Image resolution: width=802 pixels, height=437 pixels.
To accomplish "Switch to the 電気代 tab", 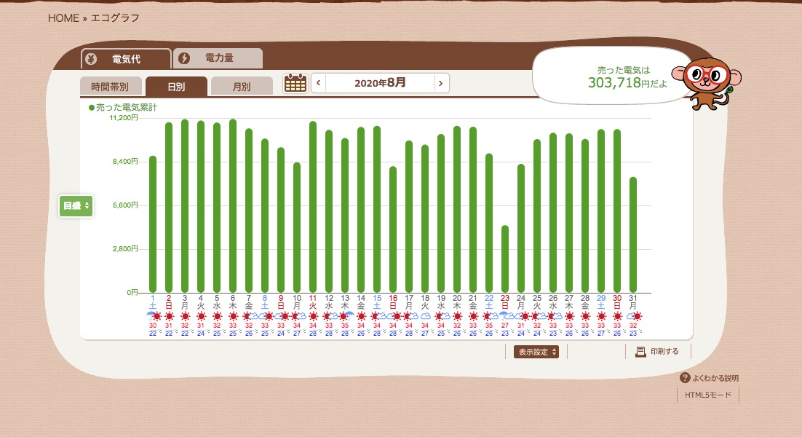I will coord(126,59).
